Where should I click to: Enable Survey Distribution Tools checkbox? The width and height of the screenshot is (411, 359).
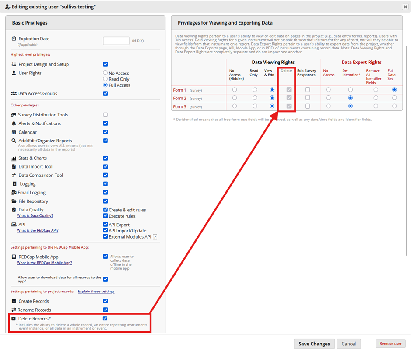coord(105,115)
